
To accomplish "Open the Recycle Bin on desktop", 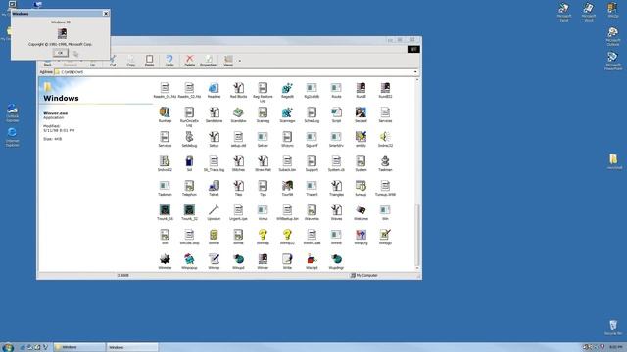I will [x=612, y=328].
